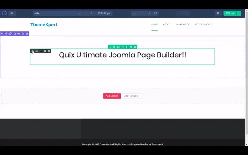This screenshot has height=155, width=248.
Task: Switch to mobile phone preview icon
Action: [149, 13]
